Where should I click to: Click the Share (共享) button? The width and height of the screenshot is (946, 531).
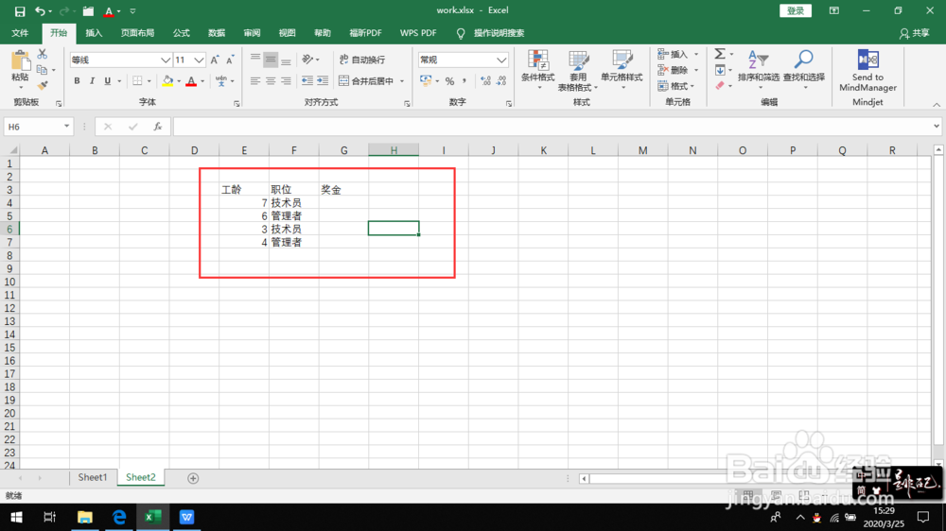[915, 33]
